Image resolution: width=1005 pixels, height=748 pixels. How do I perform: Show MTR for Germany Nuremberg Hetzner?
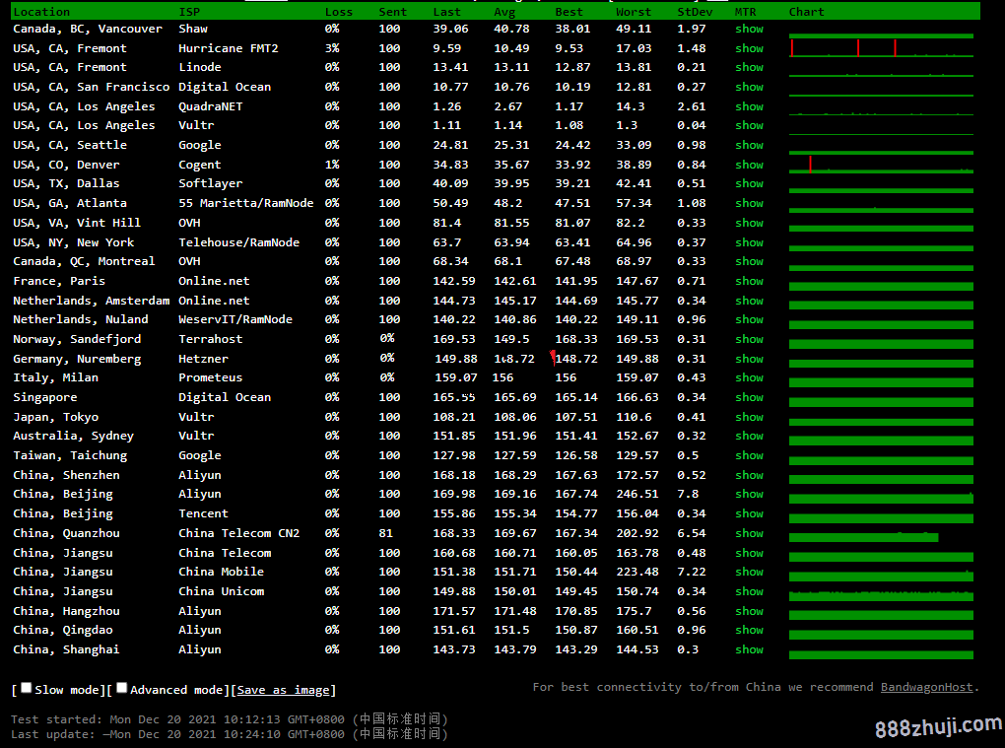pyautogui.click(x=749, y=360)
